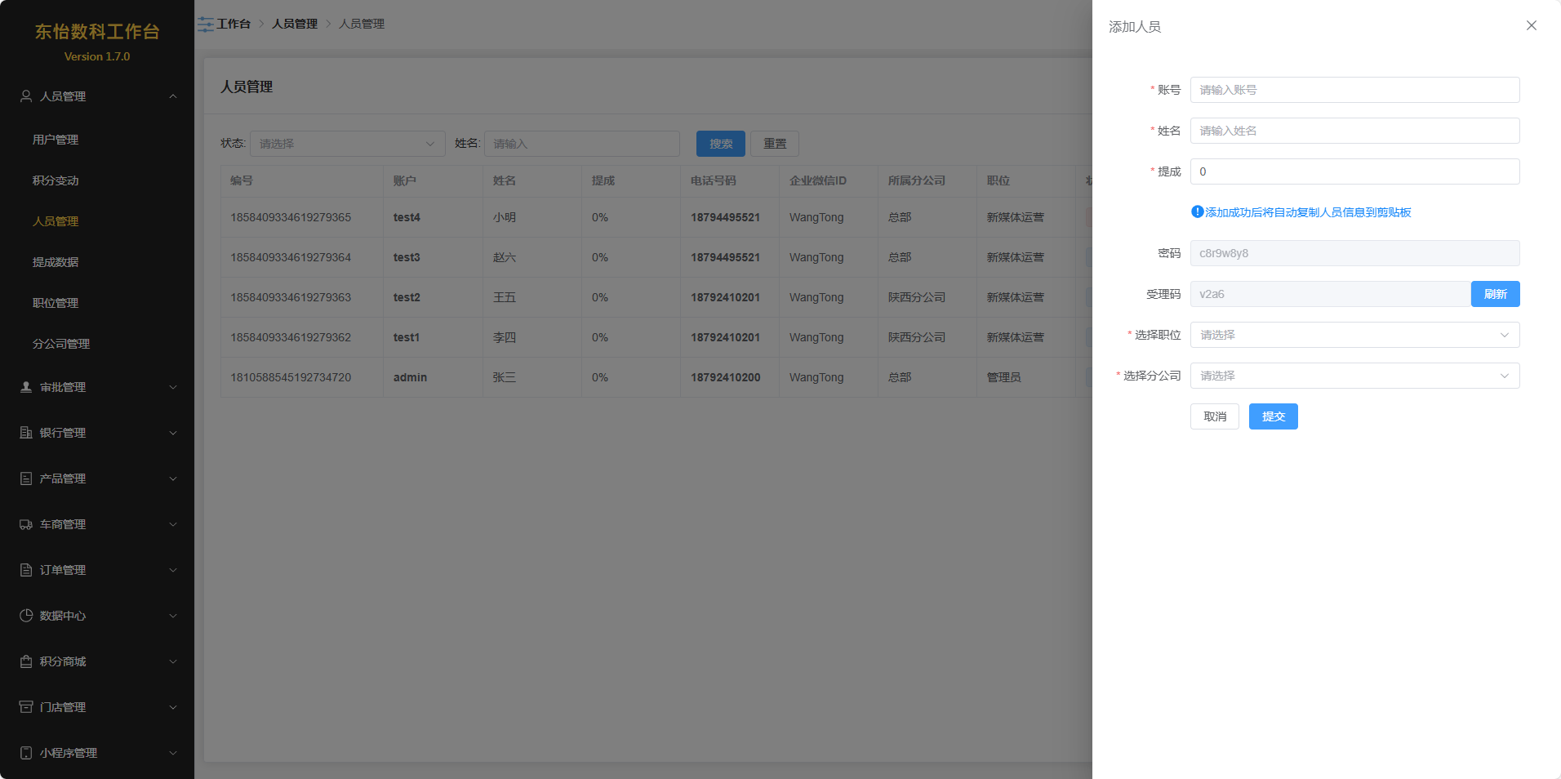Focus the 账号 input field
The width and height of the screenshot is (1561, 779).
(1354, 90)
